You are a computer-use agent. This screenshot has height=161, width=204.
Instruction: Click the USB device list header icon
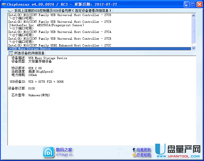(10, 11)
